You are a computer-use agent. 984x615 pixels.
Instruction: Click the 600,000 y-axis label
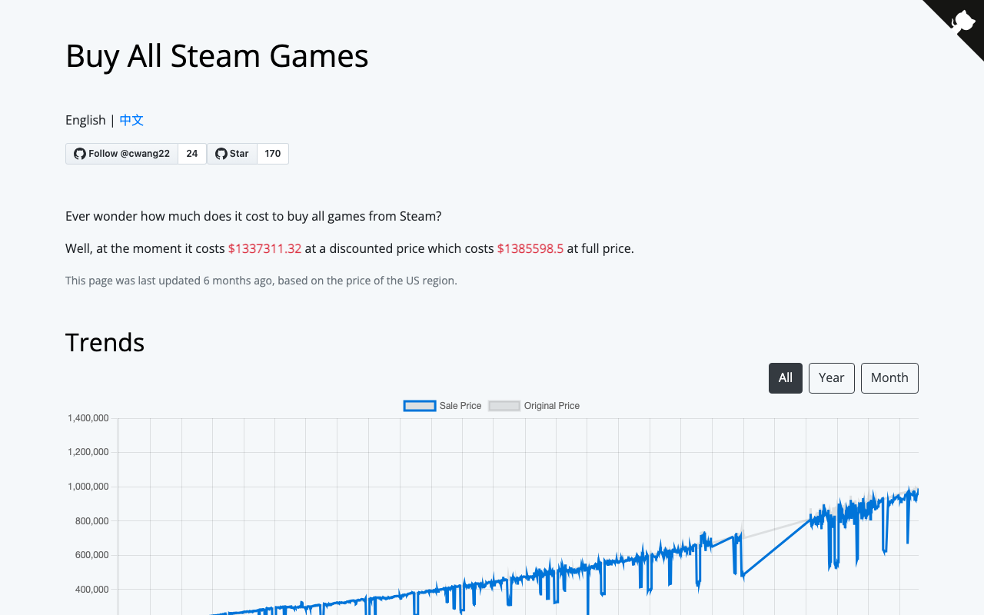(x=91, y=555)
